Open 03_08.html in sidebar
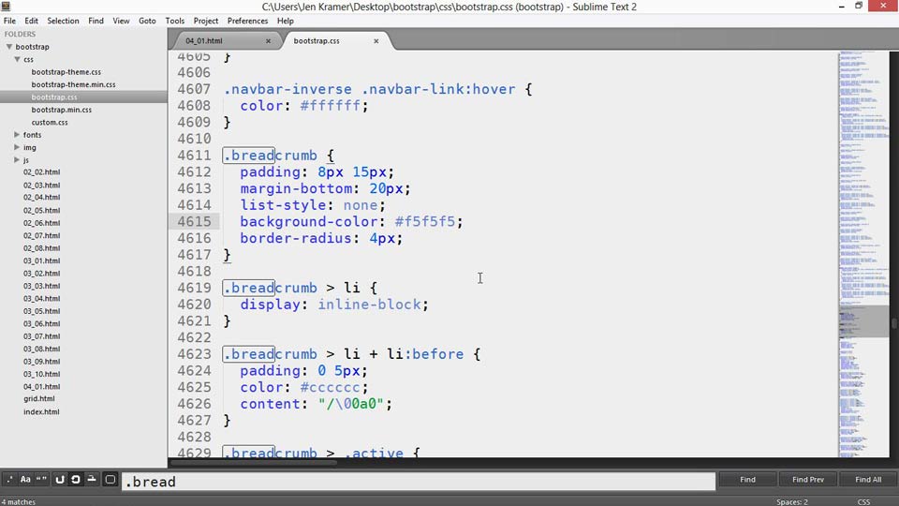Viewport: 899px width, 506px height. point(41,349)
